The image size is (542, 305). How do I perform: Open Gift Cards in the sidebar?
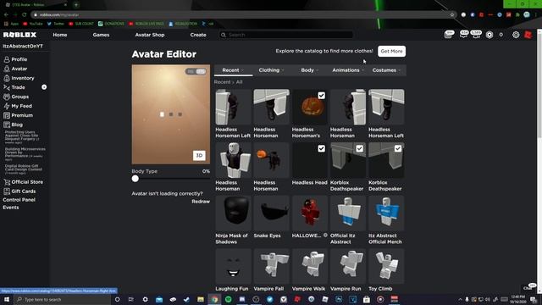coord(19,191)
